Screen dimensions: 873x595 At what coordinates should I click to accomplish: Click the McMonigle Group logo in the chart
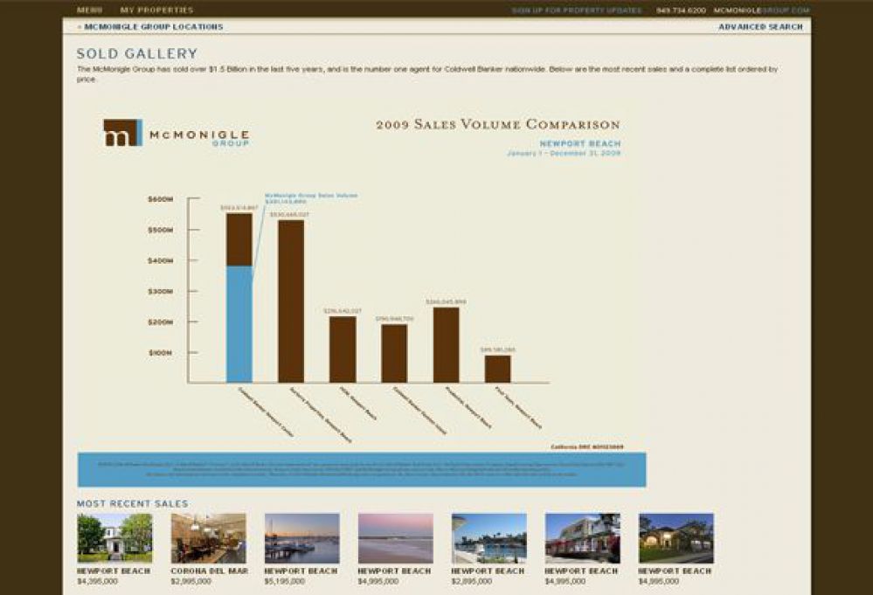point(176,133)
